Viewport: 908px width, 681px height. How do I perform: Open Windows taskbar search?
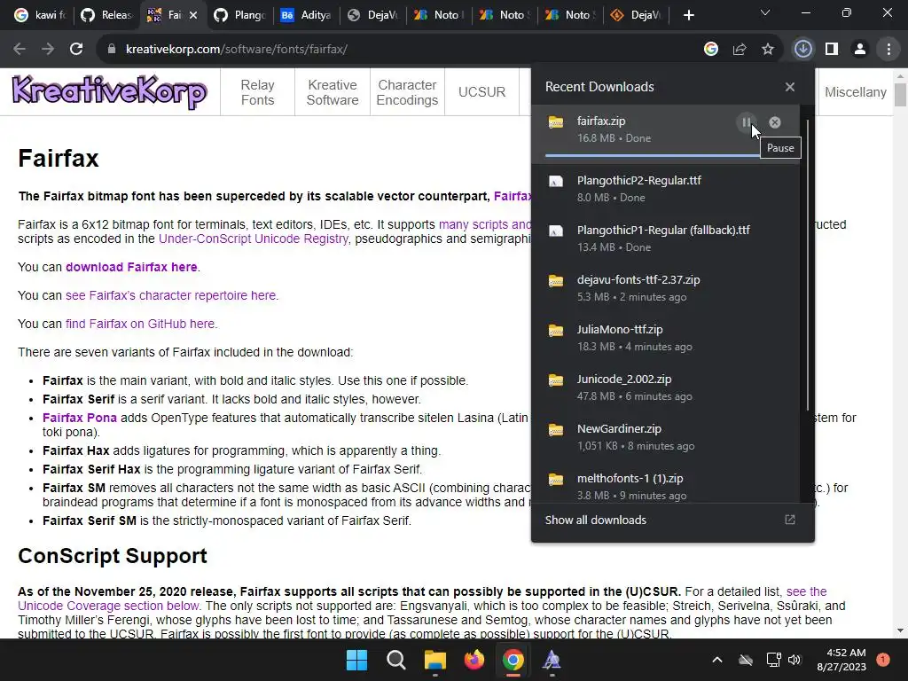coord(396,660)
